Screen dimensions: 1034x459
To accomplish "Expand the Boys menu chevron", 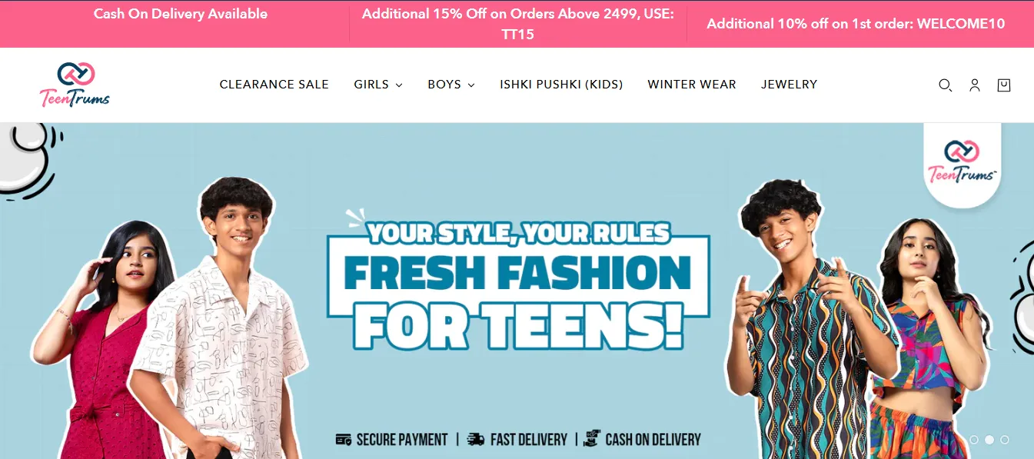I will 471,85.
